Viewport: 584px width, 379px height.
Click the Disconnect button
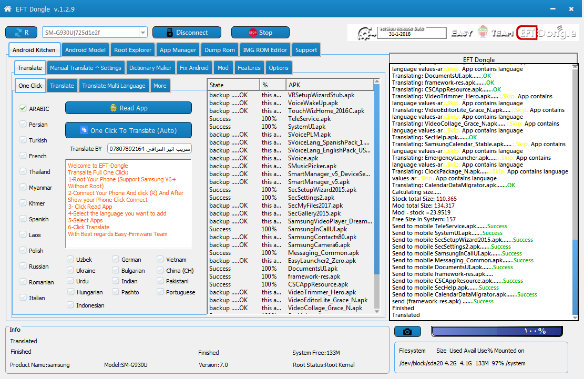click(187, 33)
